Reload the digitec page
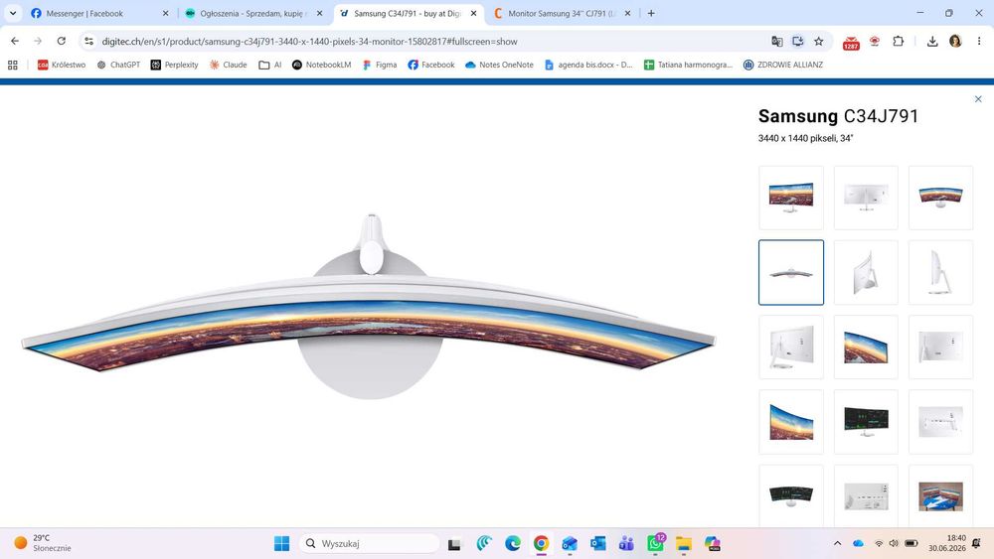The height and width of the screenshot is (559, 994). (x=61, y=41)
